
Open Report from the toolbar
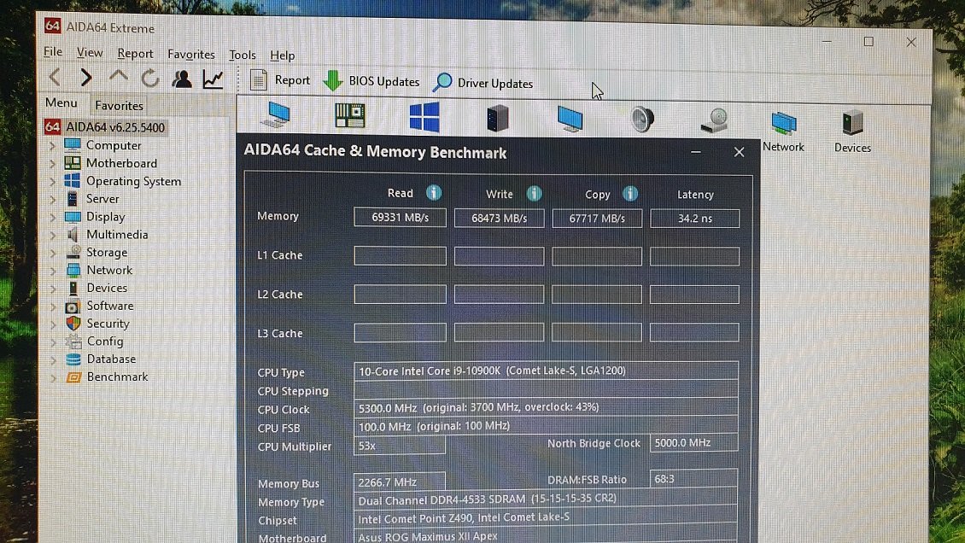pos(280,80)
